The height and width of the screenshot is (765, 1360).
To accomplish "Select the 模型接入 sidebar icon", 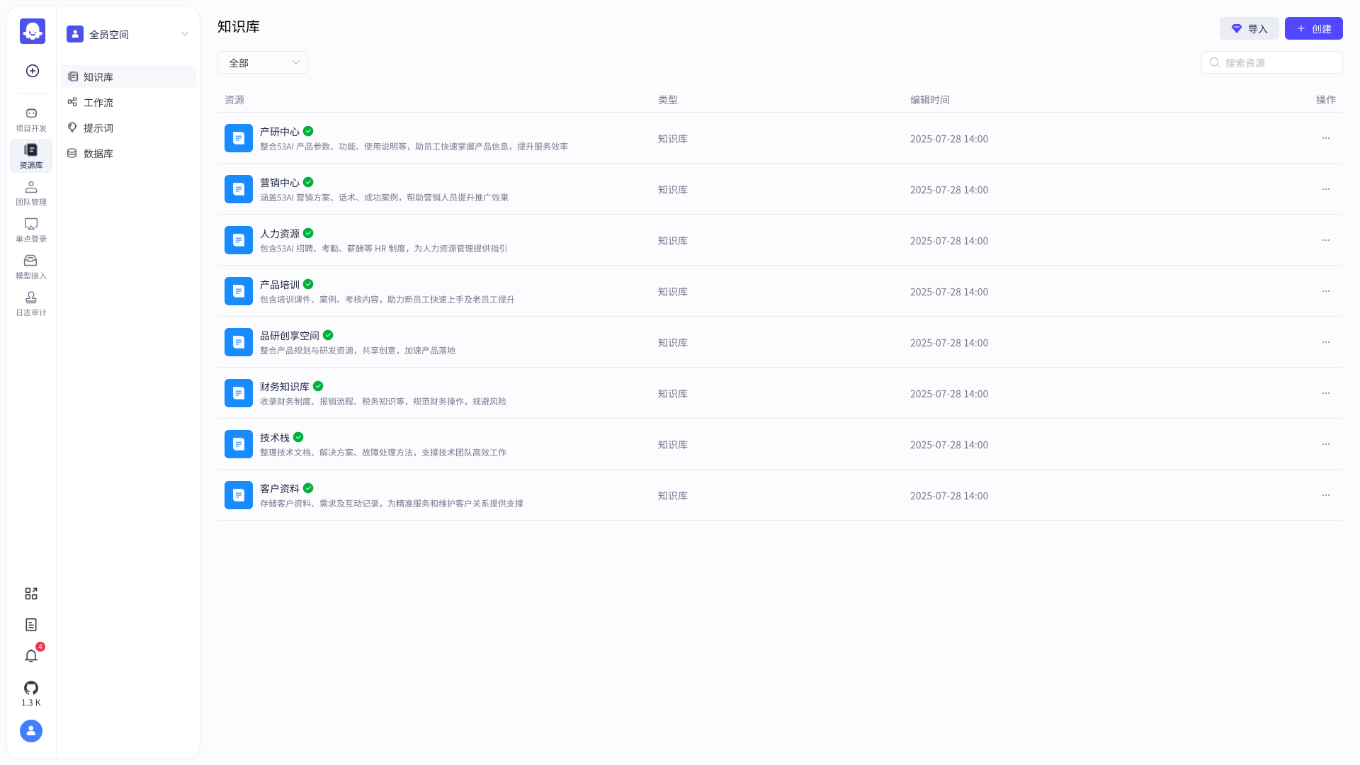I will (x=30, y=266).
